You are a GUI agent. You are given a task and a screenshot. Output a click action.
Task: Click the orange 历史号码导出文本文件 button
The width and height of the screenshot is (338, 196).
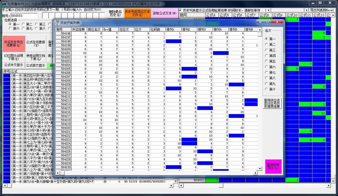[136, 12]
